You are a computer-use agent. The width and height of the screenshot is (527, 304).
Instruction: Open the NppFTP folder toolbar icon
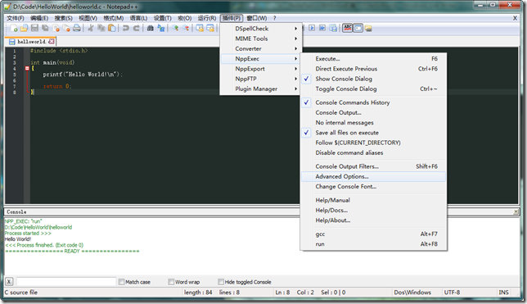coord(369,29)
